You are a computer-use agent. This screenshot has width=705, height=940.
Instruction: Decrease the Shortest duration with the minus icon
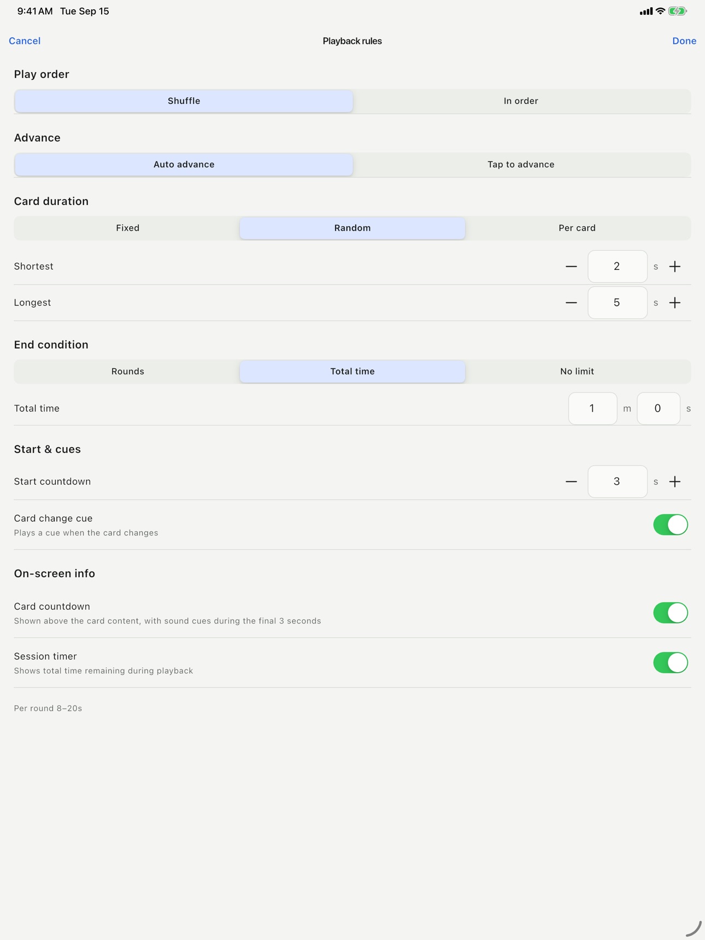click(x=571, y=267)
